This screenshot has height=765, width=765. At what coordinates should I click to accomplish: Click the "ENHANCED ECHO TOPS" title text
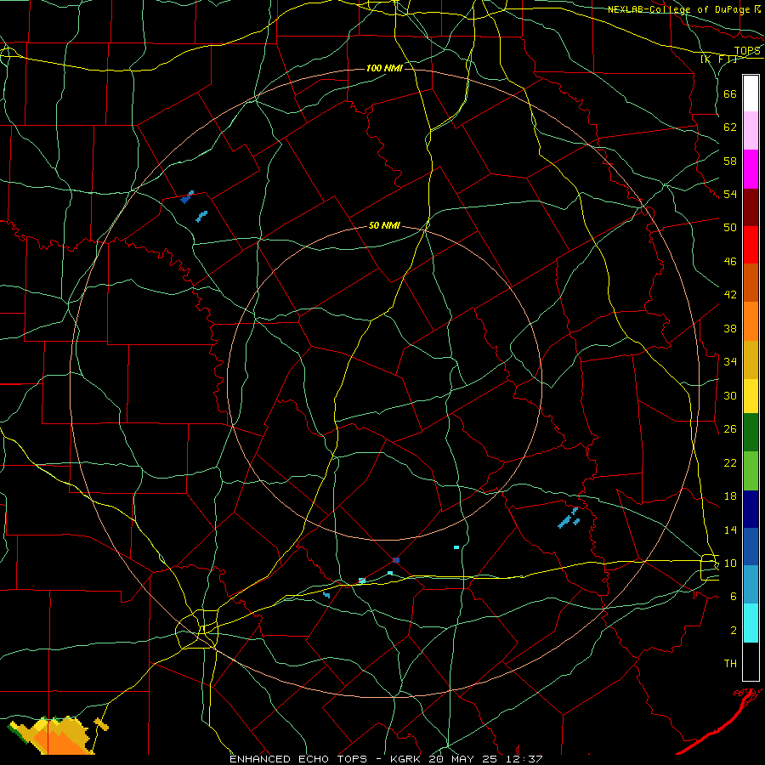point(298,759)
